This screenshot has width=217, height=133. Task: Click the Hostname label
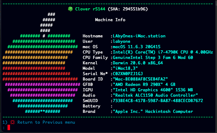(x=93, y=36)
